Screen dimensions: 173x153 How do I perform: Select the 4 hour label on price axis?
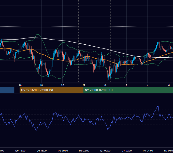148,85
